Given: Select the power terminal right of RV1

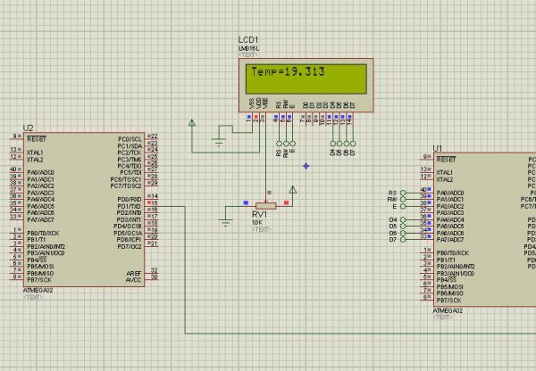Looking at the screenshot, I should pyautogui.click(x=293, y=190).
